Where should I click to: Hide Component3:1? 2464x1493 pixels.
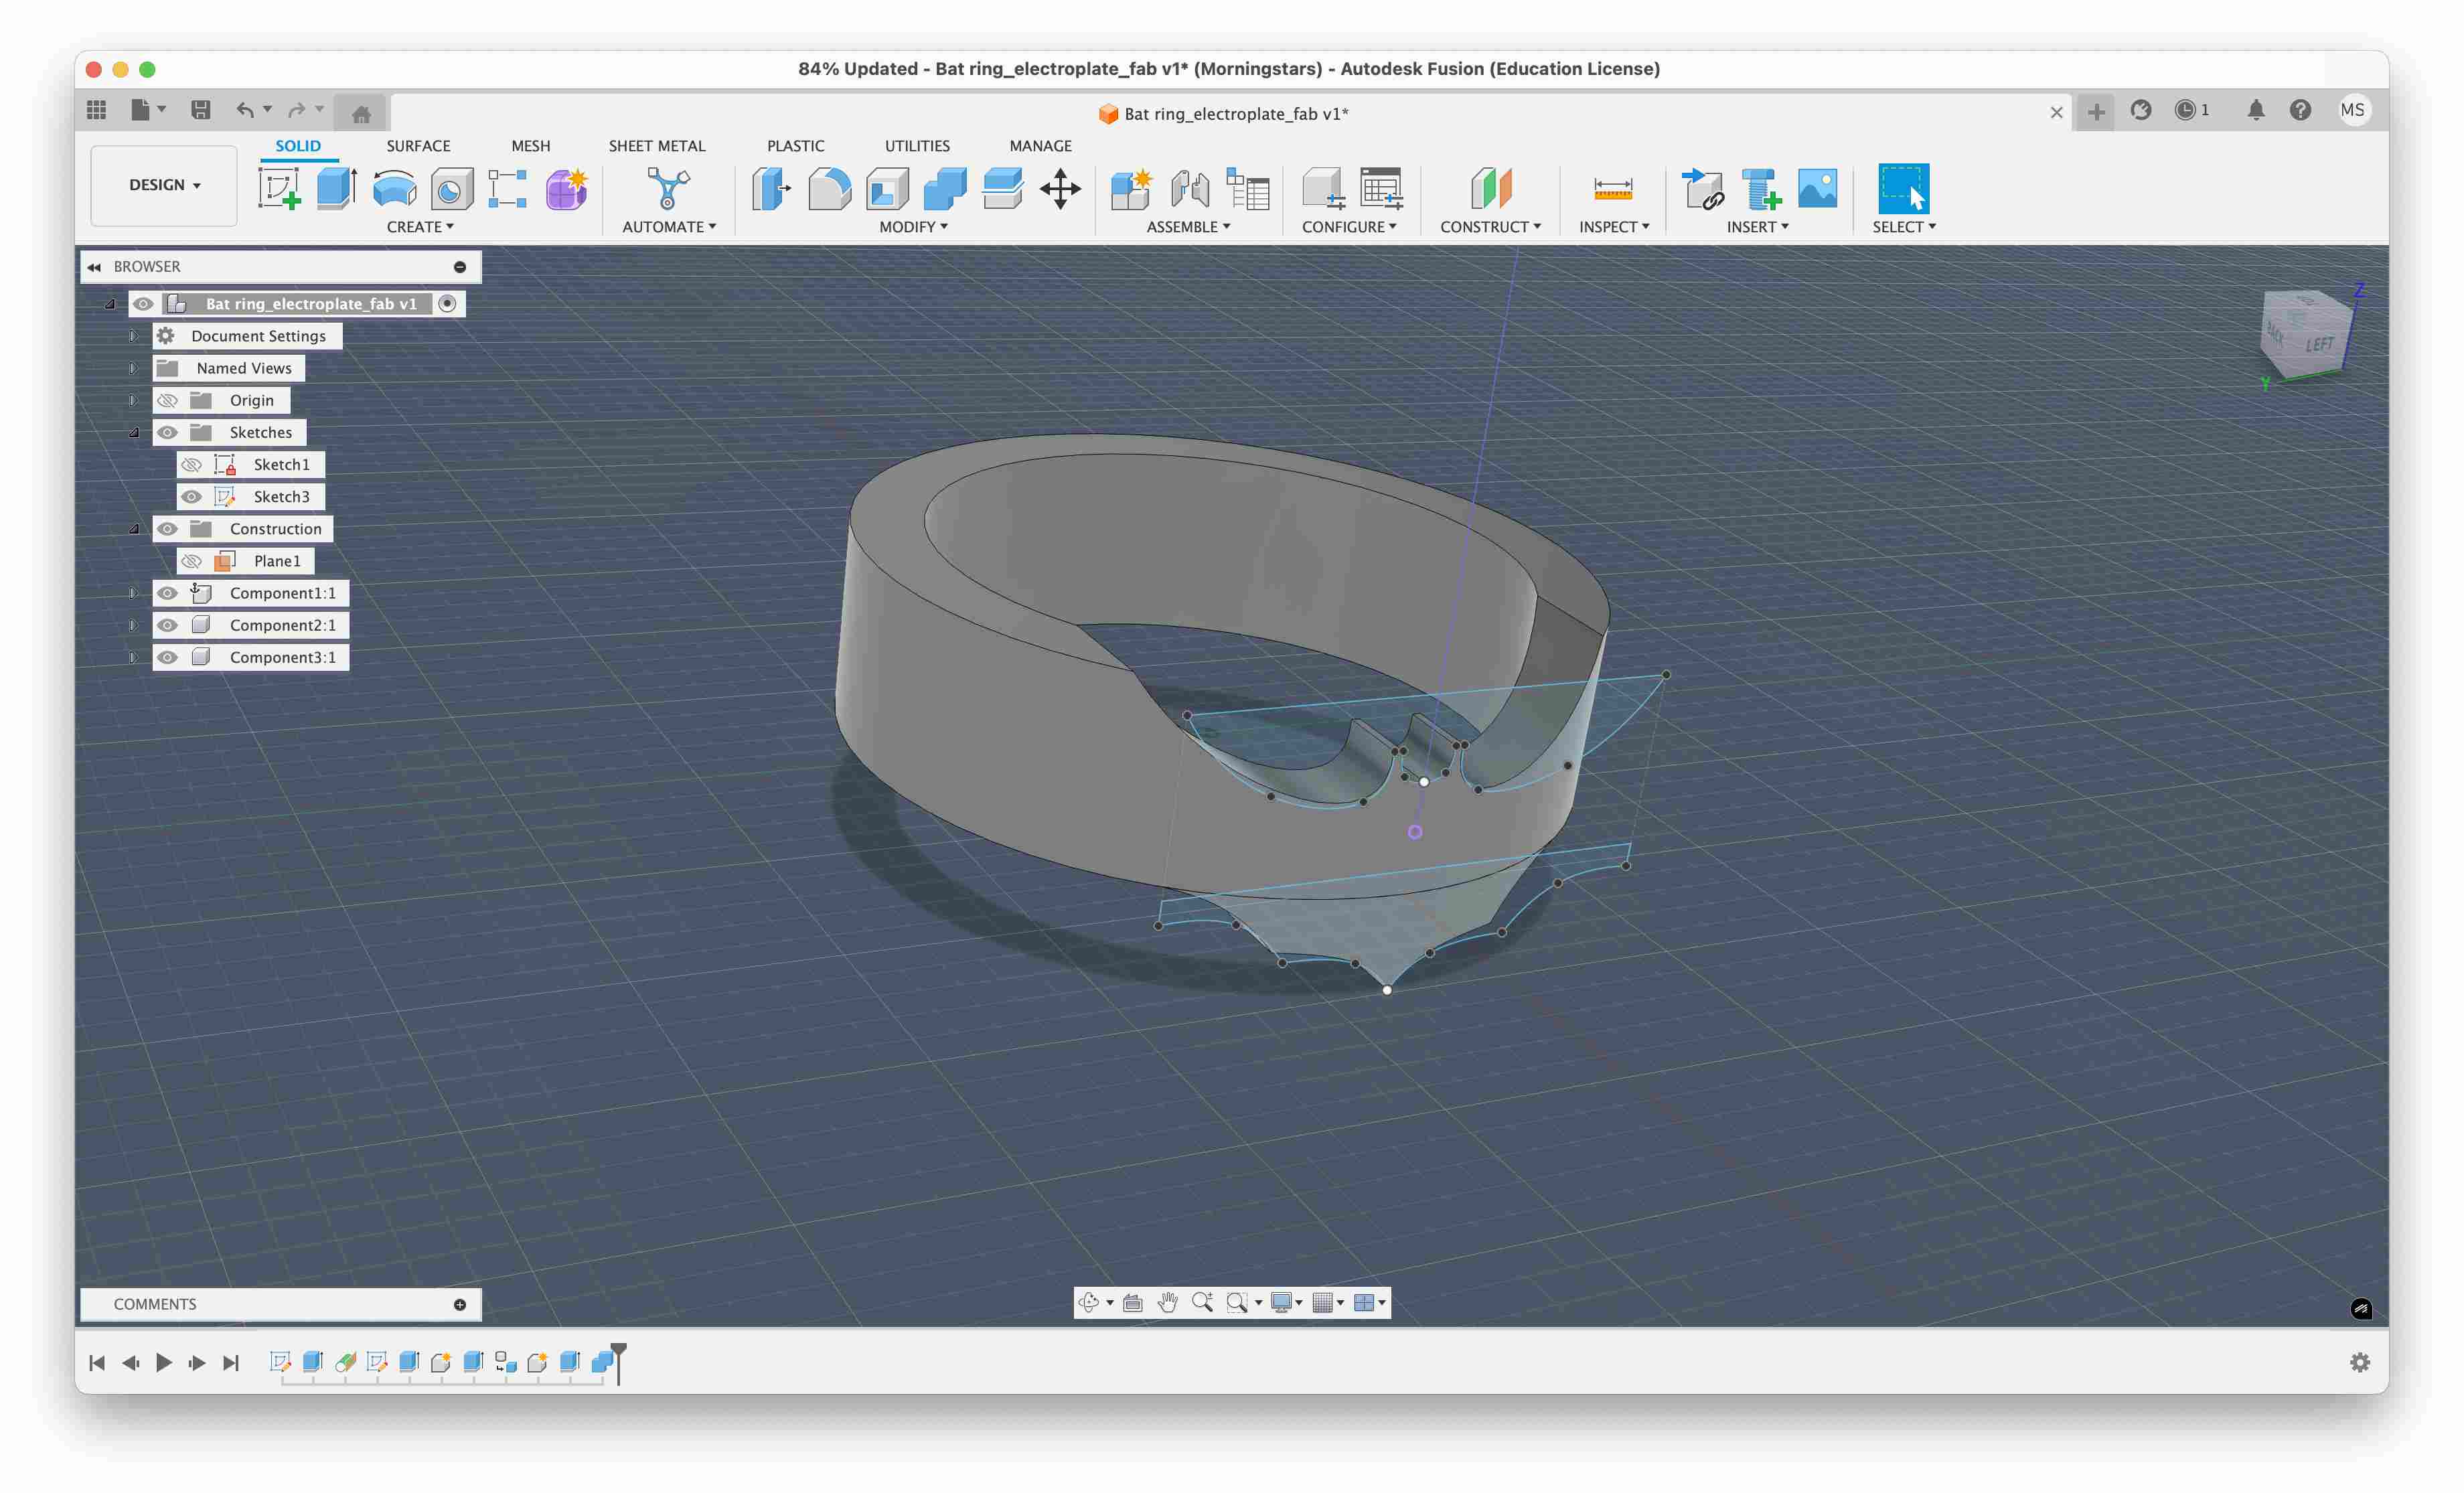point(167,657)
